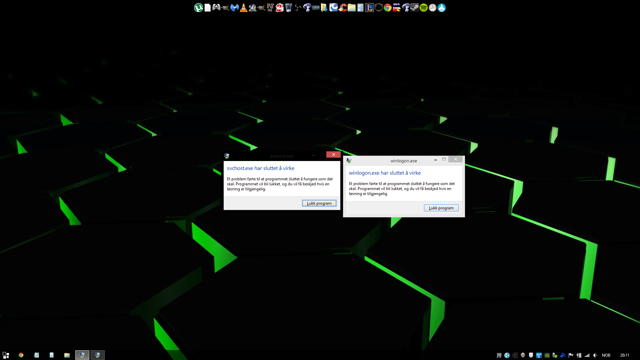Open the downloads folder with blue arrow
The width and height of the screenshot is (640, 360).
[324, 8]
